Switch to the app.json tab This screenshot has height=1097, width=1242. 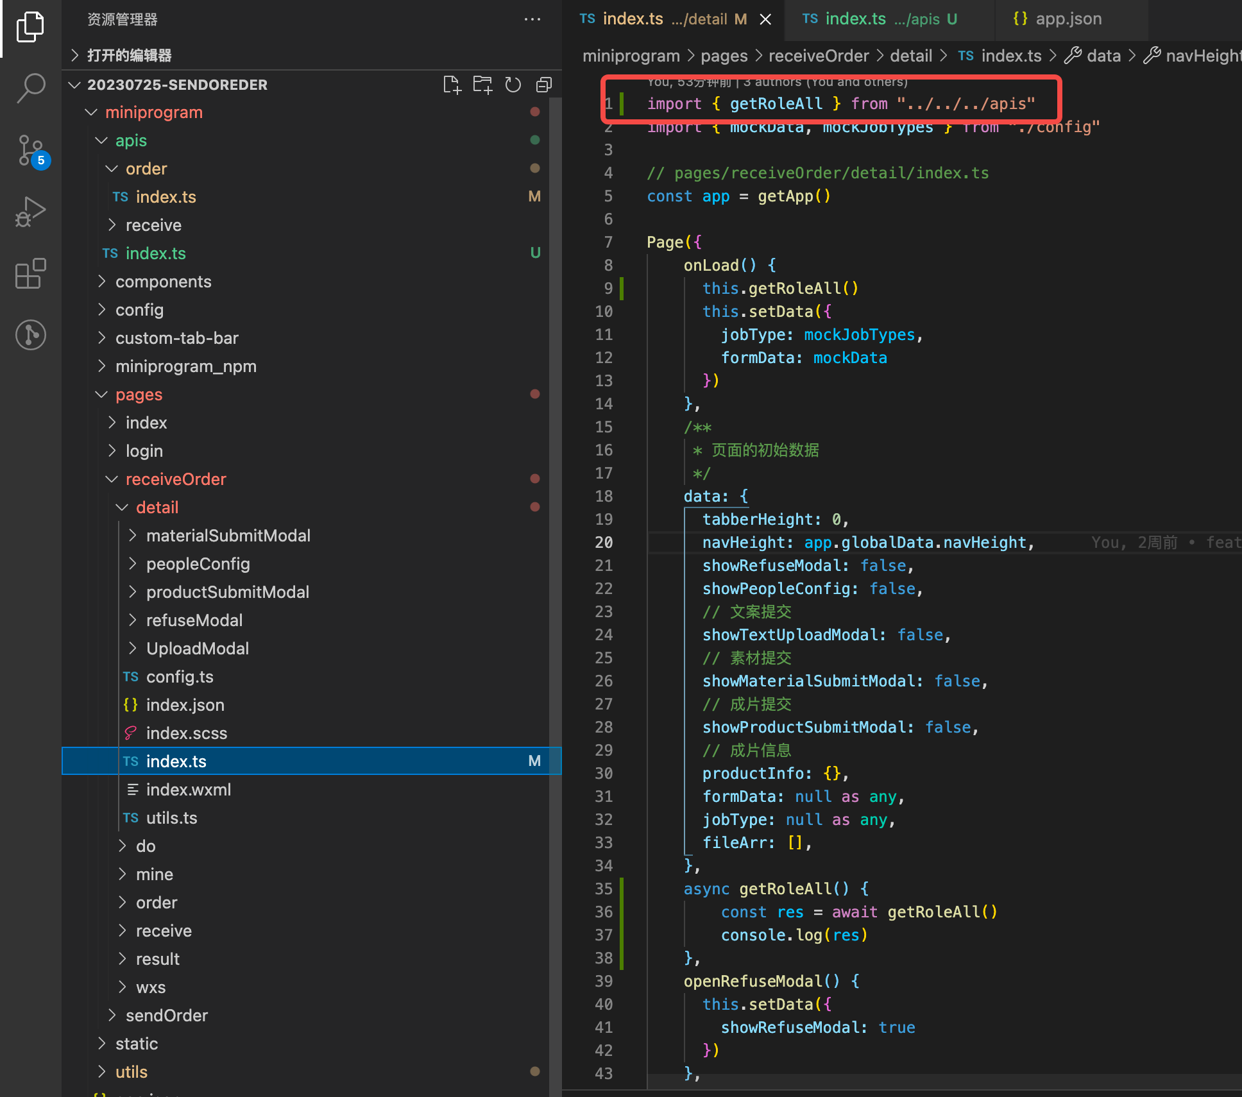point(1068,19)
